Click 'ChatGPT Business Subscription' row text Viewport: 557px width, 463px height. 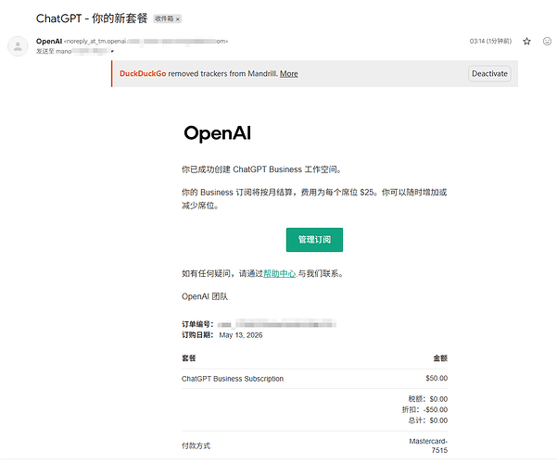[x=233, y=379]
